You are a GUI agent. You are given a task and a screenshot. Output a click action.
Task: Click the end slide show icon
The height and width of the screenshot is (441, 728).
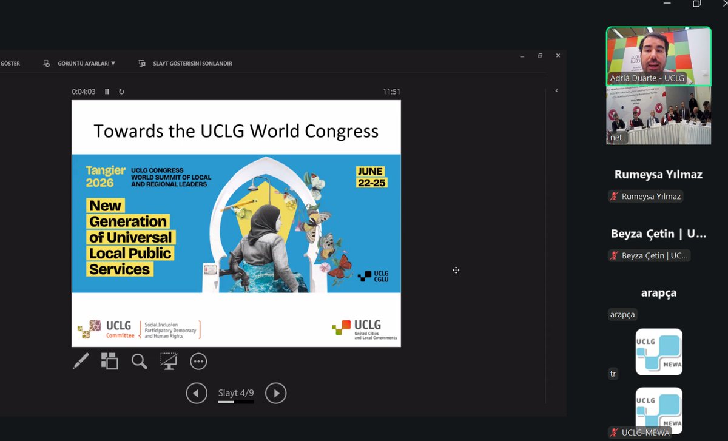142,63
